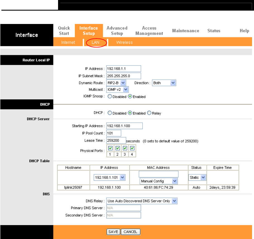Switch to Advanced Setup tab

(117, 31)
